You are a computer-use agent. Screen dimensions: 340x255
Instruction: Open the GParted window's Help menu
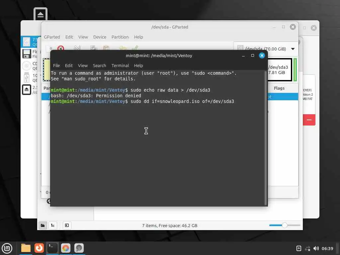[138, 37]
